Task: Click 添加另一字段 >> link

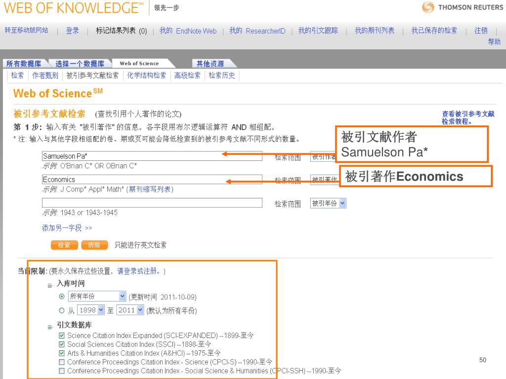Action: point(67,228)
